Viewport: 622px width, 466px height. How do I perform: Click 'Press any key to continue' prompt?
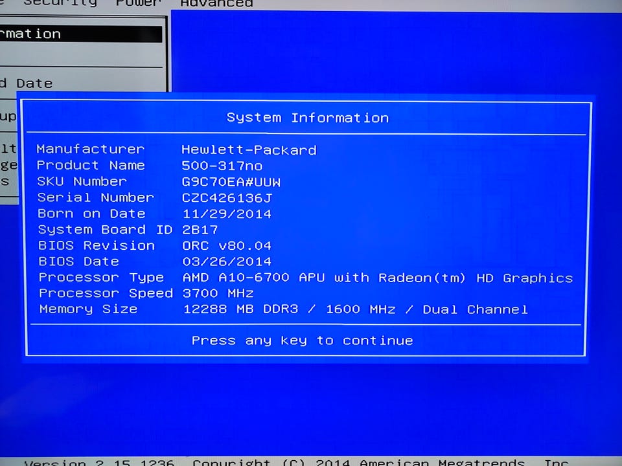click(303, 340)
